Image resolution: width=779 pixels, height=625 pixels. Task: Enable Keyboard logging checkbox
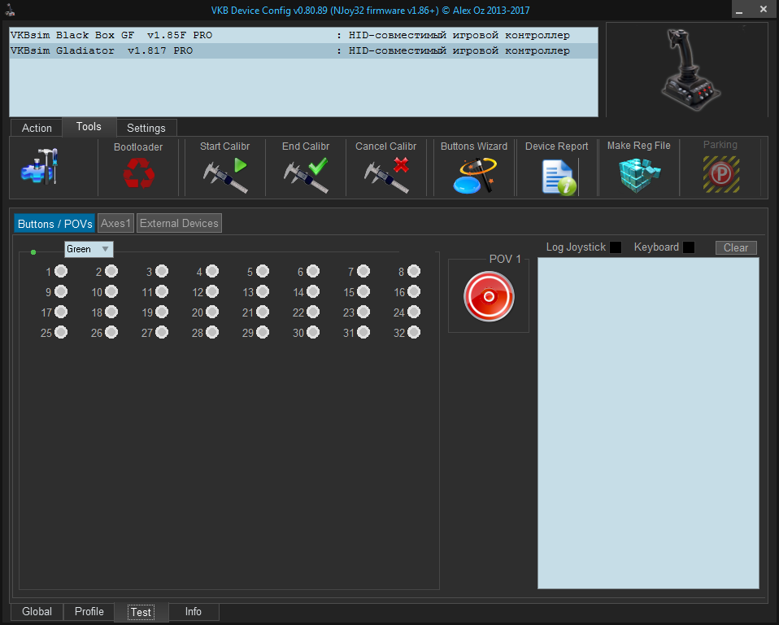[x=689, y=247]
